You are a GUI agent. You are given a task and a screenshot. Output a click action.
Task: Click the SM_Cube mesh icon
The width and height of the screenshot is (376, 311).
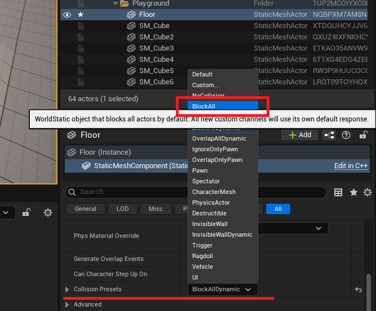pyautogui.click(x=131, y=26)
